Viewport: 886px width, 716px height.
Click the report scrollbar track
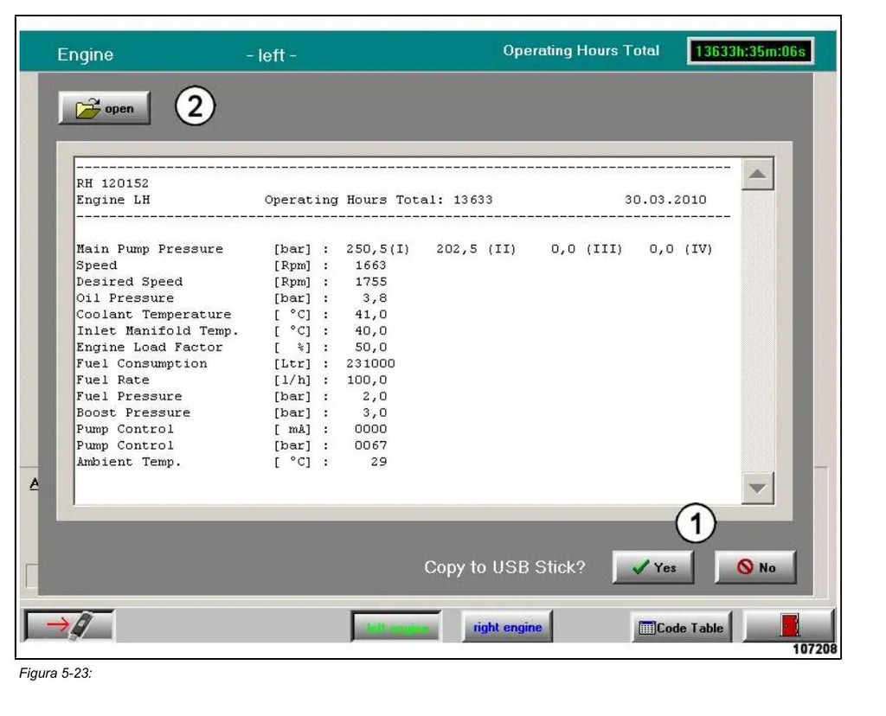pos(757,331)
